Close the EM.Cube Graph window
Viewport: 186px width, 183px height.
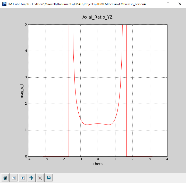pos(180,4)
